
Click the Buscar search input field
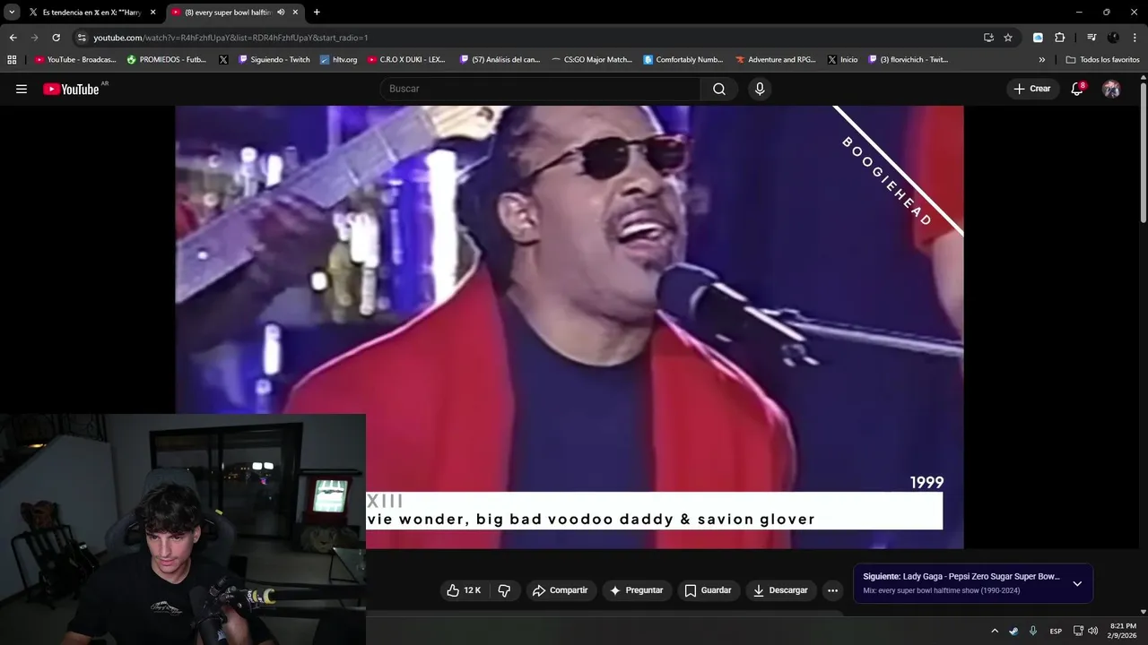[x=541, y=89]
